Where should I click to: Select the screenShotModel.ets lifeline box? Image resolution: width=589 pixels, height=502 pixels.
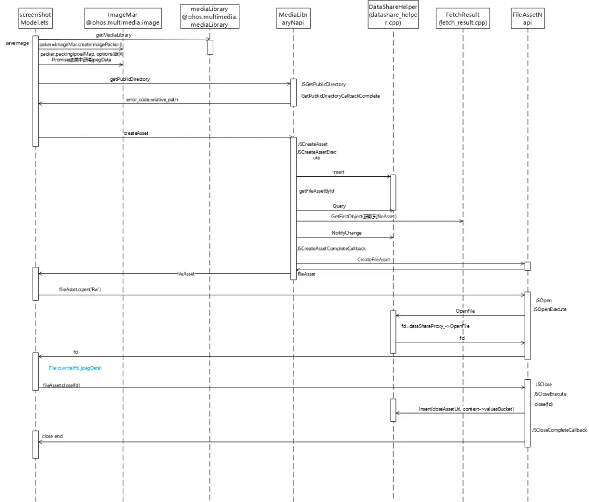[35, 19]
